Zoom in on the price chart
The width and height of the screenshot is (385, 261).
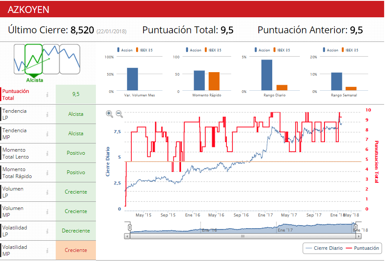tap(109, 114)
